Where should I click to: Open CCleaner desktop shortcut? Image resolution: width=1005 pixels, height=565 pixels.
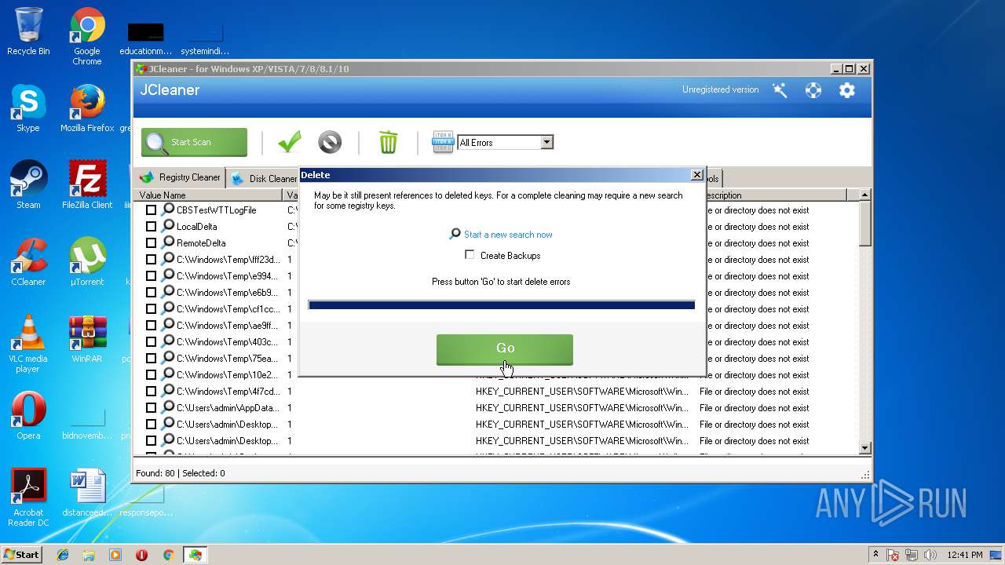28,262
